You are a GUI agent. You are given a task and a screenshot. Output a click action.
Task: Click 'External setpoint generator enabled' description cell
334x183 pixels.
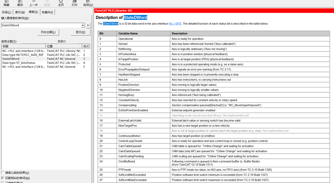coord(250,111)
